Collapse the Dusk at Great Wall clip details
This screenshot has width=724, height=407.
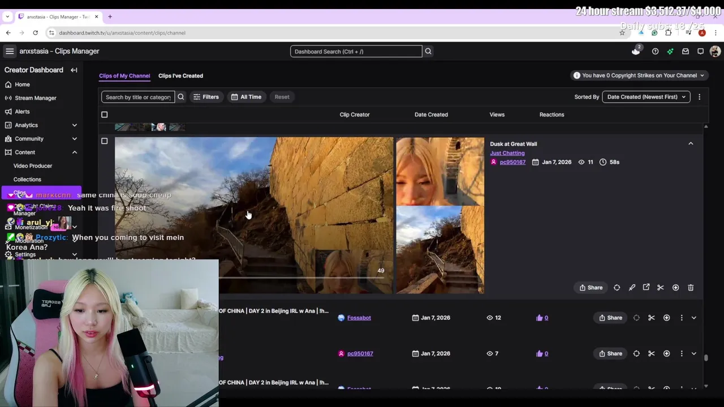click(691, 144)
